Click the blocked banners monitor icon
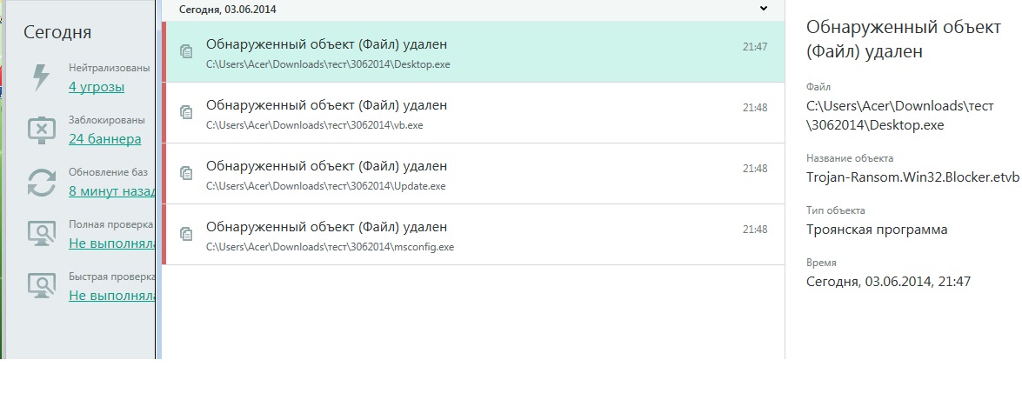The height and width of the screenshot is (400, 1022). 41,130
